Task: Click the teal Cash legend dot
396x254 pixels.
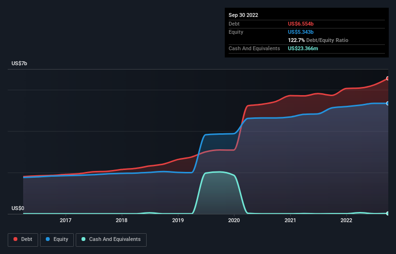Action: tap(83, 239)
